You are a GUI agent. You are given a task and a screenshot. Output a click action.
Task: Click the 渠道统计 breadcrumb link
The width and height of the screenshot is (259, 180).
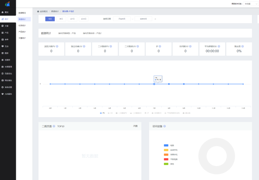click(55, 11)
